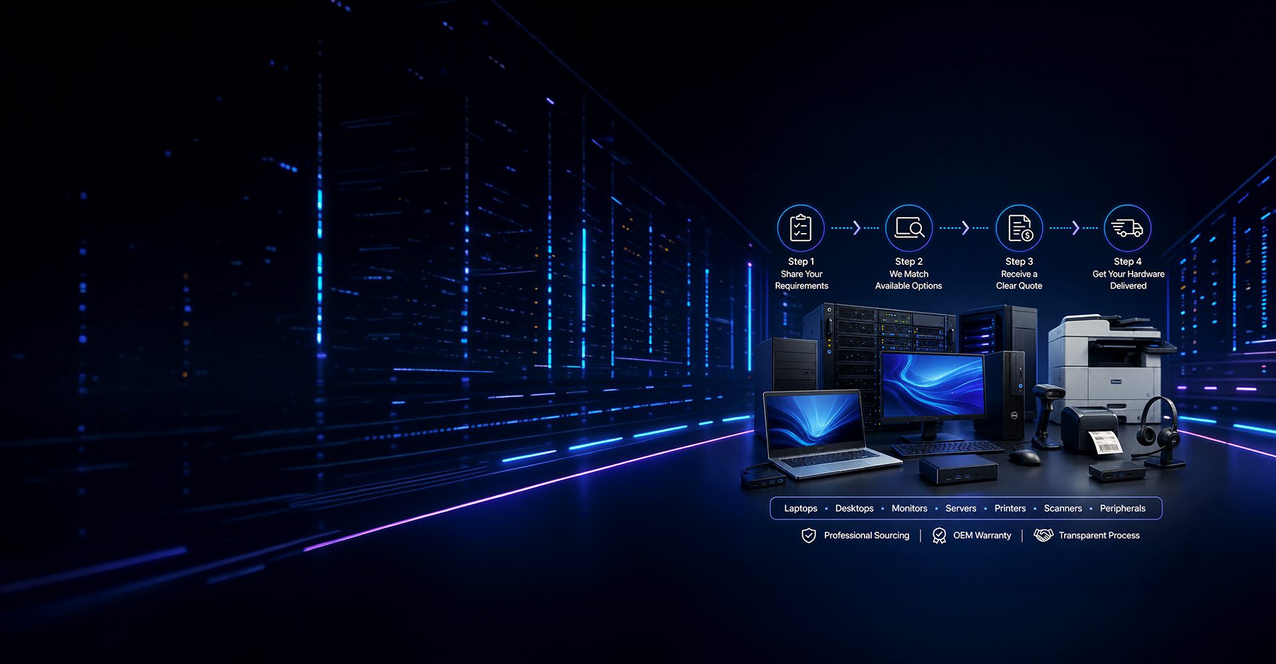The width and height of the screenshot is (1276, 664).
Task: Click the ribbon badge icon beside OEM Warranty
Action: [939, 535]
